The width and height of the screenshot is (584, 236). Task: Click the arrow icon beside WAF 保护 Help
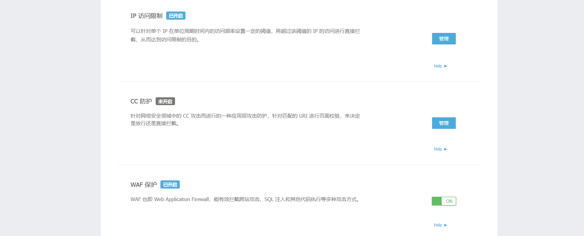point(446,225)
